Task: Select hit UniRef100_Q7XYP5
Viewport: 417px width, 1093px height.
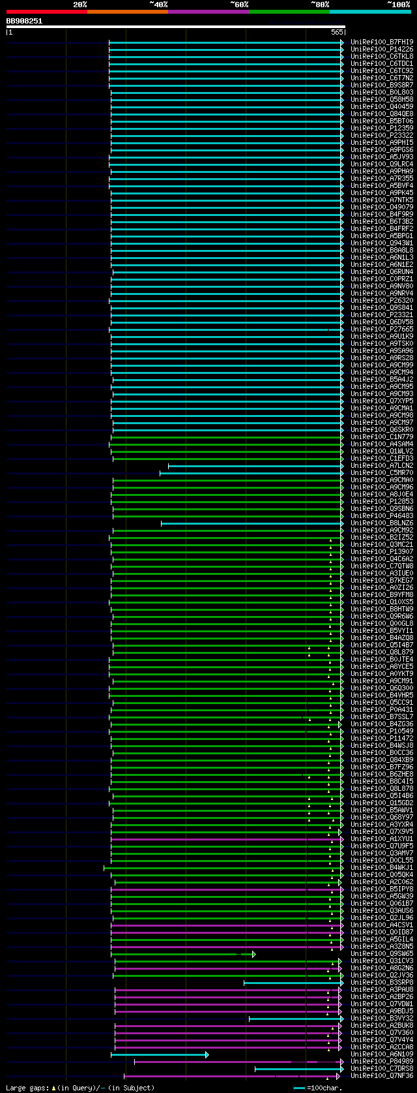Action: point(382,401)
